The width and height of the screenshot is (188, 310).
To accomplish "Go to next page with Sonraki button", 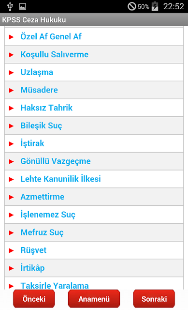I will click(x=154, y=299).
